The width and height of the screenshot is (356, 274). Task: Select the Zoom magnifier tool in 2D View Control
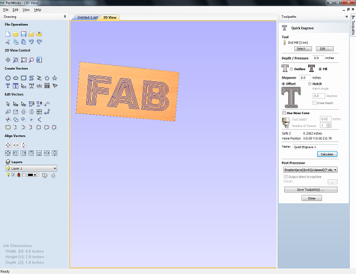click(x=16, y=60)
